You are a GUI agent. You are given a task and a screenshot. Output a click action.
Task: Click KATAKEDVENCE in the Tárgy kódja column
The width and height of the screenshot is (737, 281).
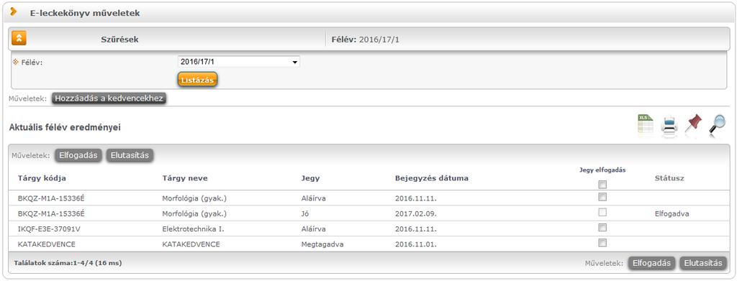[47, 244]
